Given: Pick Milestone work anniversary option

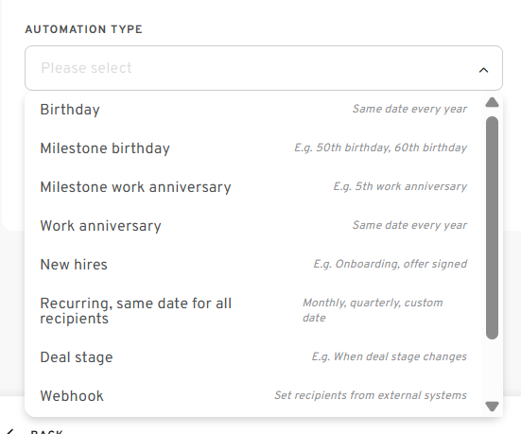Looking at the screenshot, I should click(x=253, y=187).
